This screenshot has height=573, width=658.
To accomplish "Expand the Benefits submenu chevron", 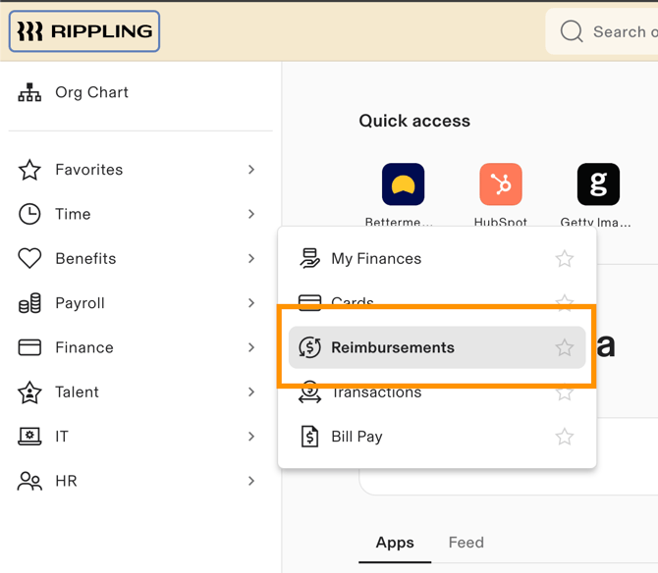I will click(x=251, y=259).
